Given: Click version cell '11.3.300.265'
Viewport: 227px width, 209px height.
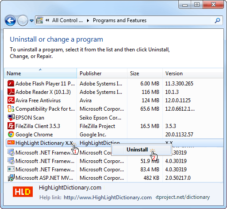Looking at the screenshot, I should [x=179, y=84].
